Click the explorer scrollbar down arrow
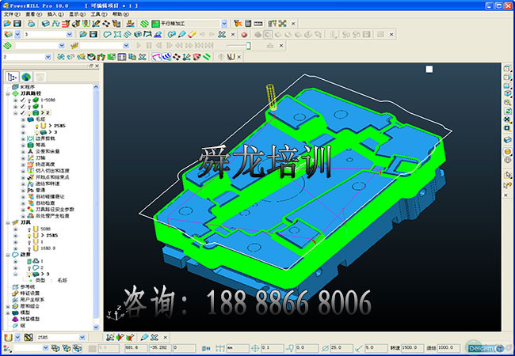 pyautogui.click(x=96, y=328)
